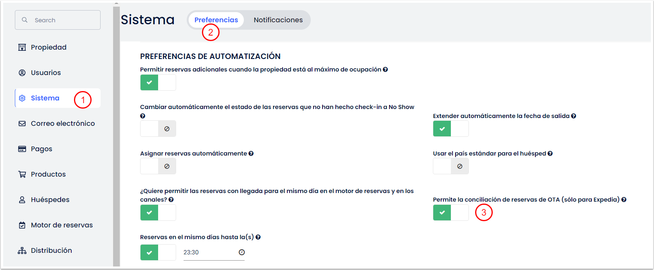This screenshot has width=654, height=270.
Task: Toggle Extender automáticamente la fecha de salida
Action: [450, 129]
